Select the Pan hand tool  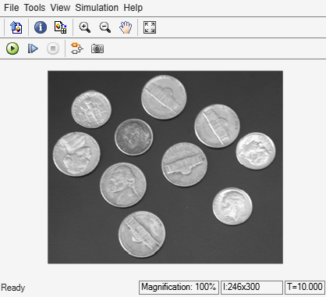pyautogui.click(x=126, y=27)
